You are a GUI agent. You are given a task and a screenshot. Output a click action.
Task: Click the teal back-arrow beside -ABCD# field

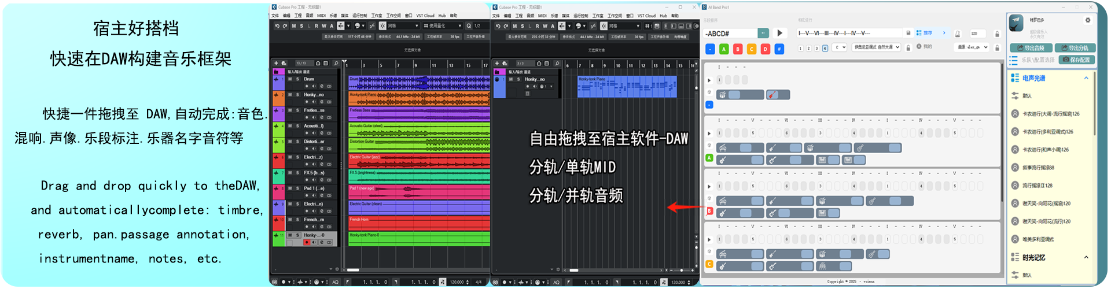[763, 33]
